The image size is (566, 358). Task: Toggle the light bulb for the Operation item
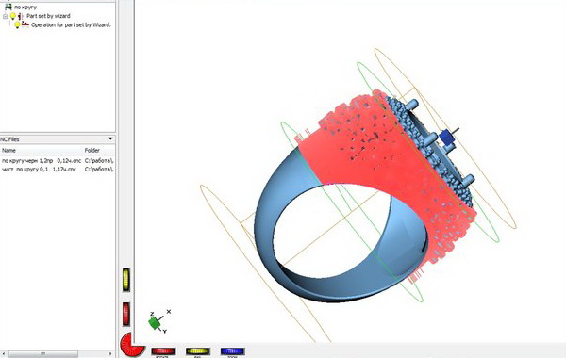17,25
